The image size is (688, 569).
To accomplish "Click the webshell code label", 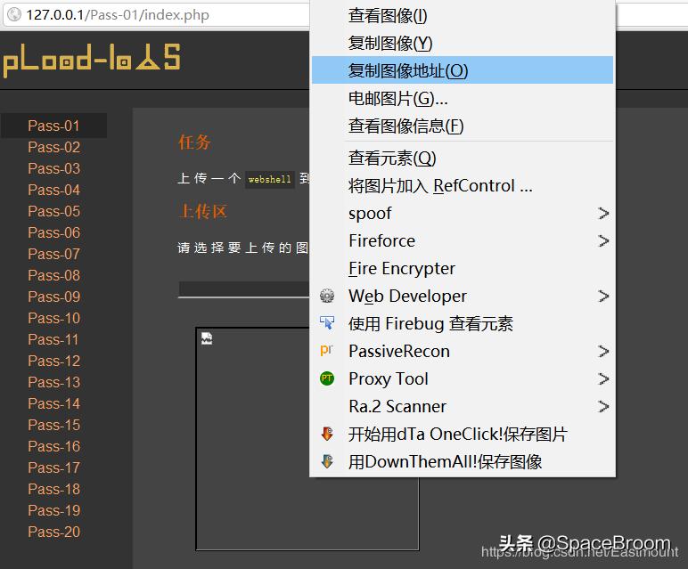I will pyautogui.click(x=269, y=179).
